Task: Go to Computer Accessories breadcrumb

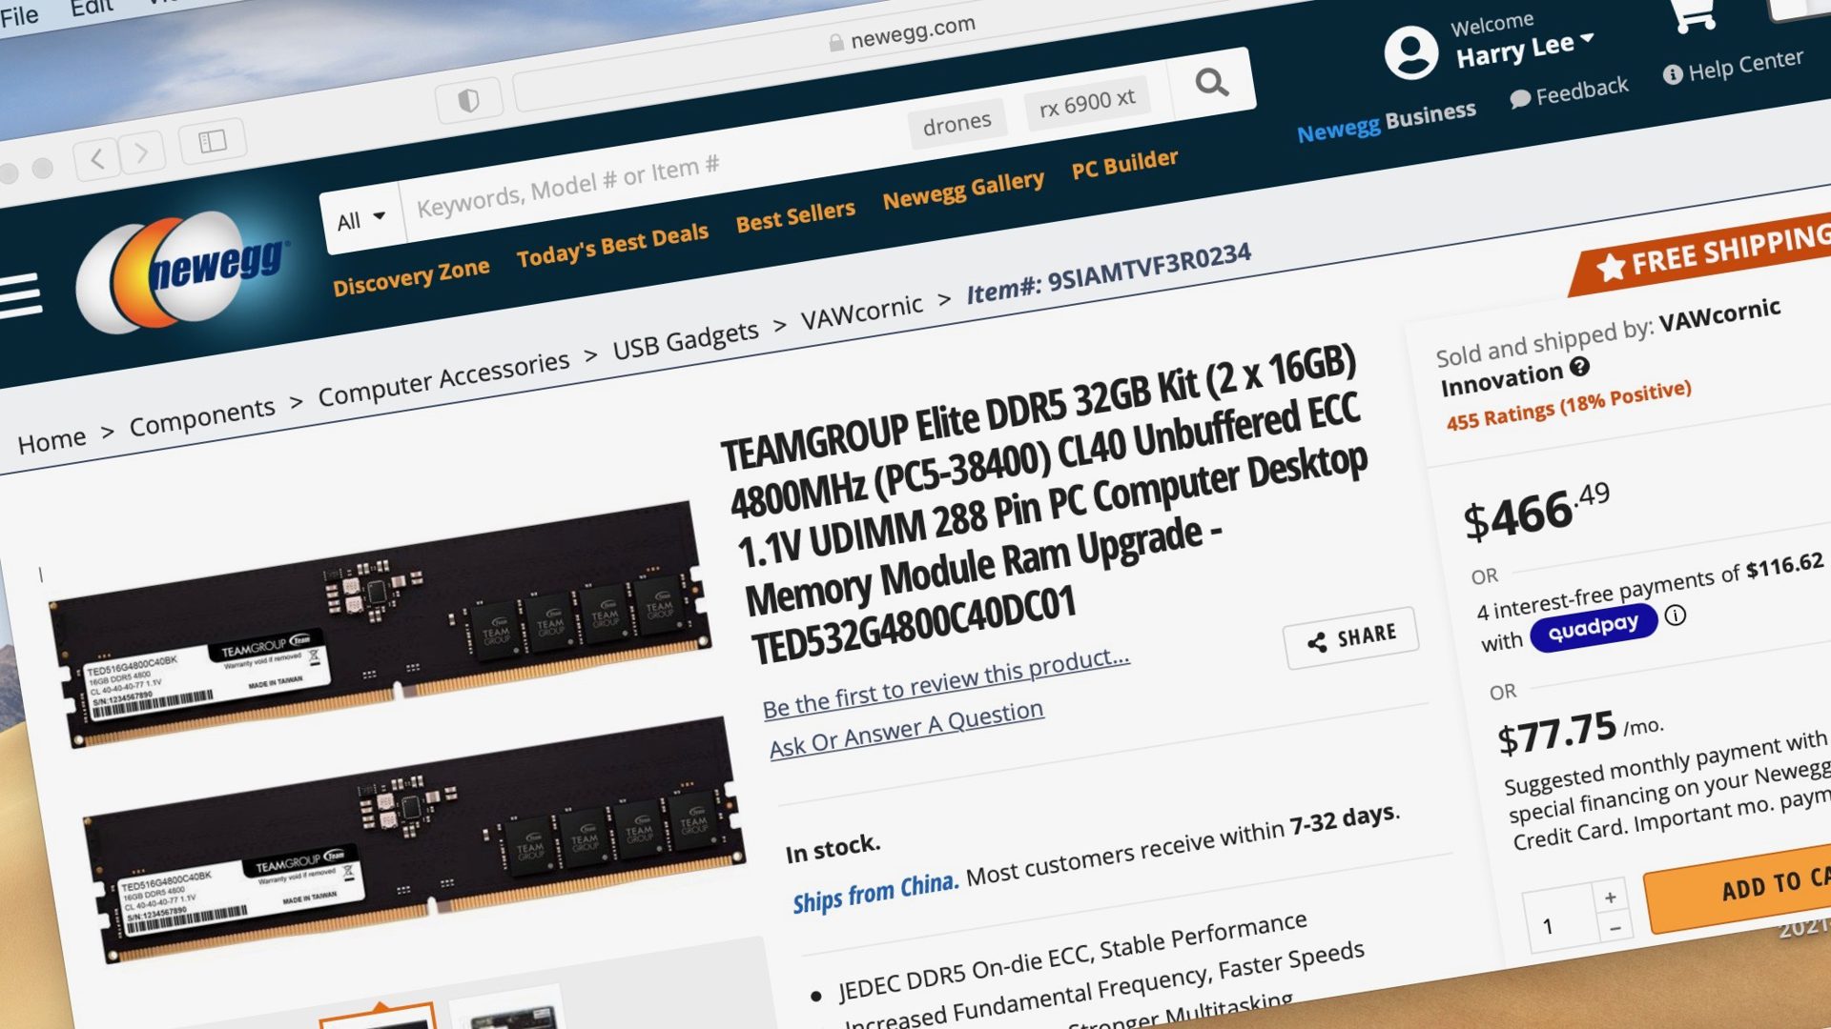Action: click(443, 376)
